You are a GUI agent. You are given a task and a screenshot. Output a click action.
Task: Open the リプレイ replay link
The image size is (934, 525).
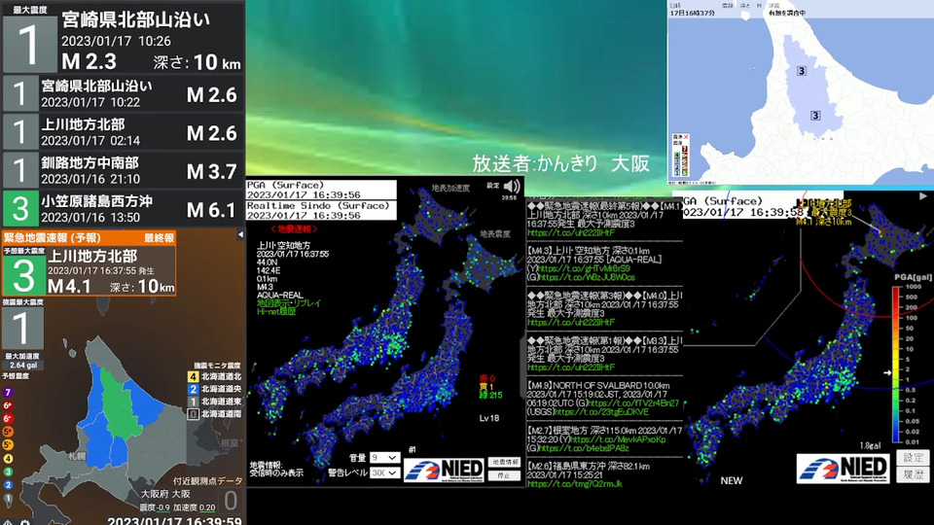(x=306, y=303)
